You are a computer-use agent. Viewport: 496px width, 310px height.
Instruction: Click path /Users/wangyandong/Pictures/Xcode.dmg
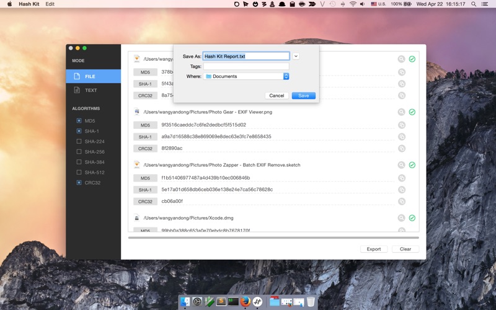188,218
